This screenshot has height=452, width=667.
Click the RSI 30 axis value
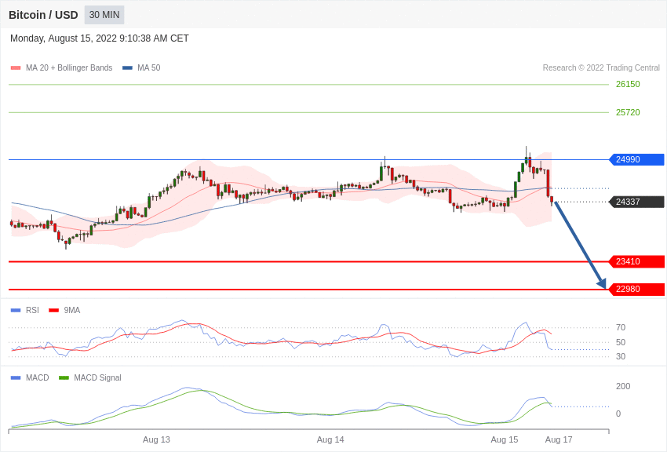621,356
